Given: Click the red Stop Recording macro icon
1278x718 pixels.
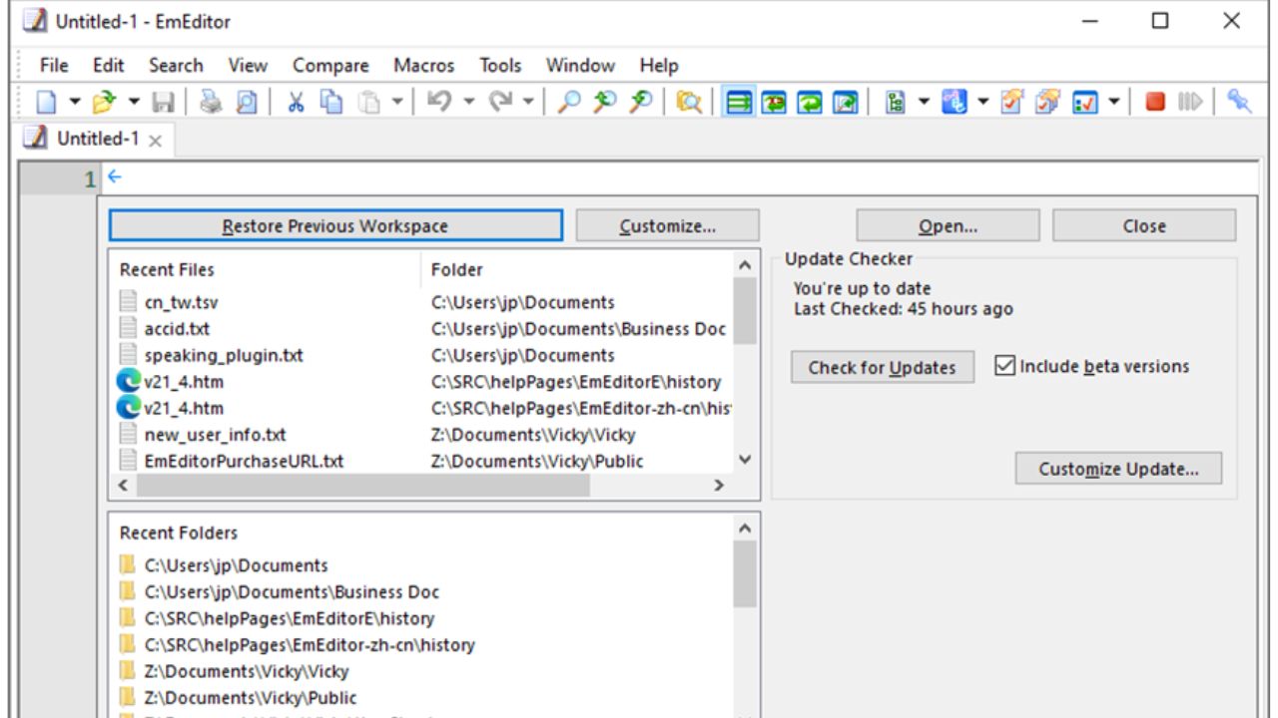Looking at the screenshot, I should pyautogui.click(x=1155, y=102).
